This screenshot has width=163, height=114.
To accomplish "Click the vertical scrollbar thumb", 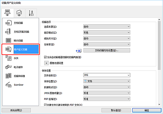I will (159, 45).
